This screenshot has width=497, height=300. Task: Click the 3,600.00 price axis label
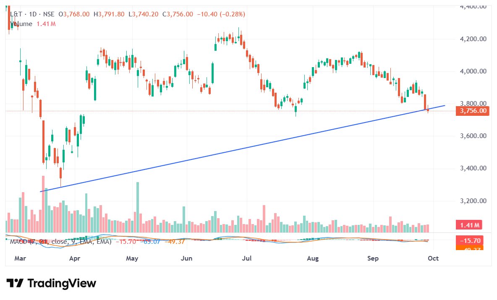click(x=473, y=136)
